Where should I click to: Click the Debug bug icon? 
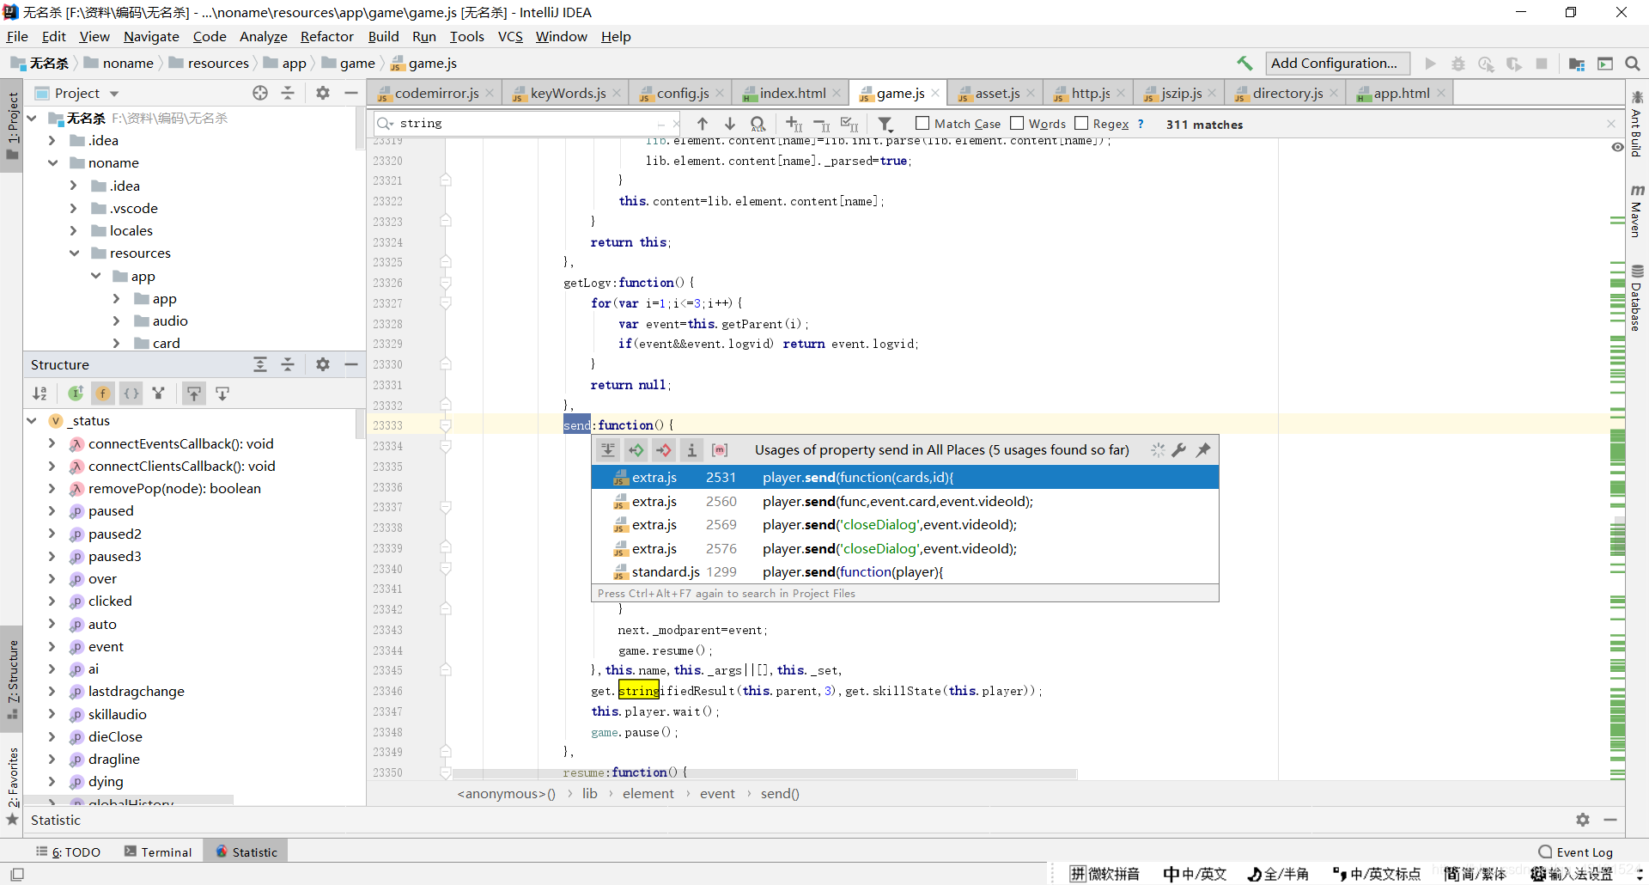click(1458, 64)
